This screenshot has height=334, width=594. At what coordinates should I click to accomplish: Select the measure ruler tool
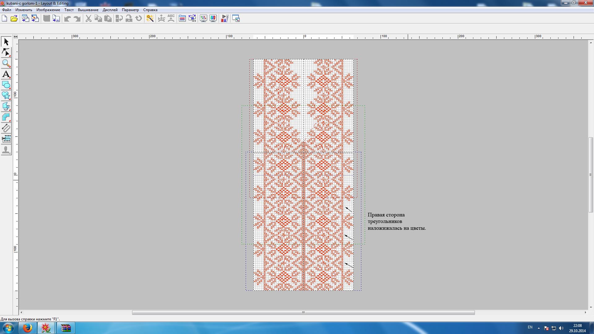(x=6, y=128)
